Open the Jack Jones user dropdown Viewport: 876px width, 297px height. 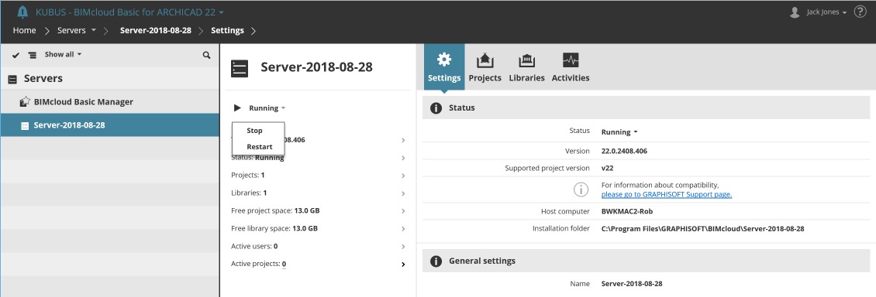tap(826, 12)
